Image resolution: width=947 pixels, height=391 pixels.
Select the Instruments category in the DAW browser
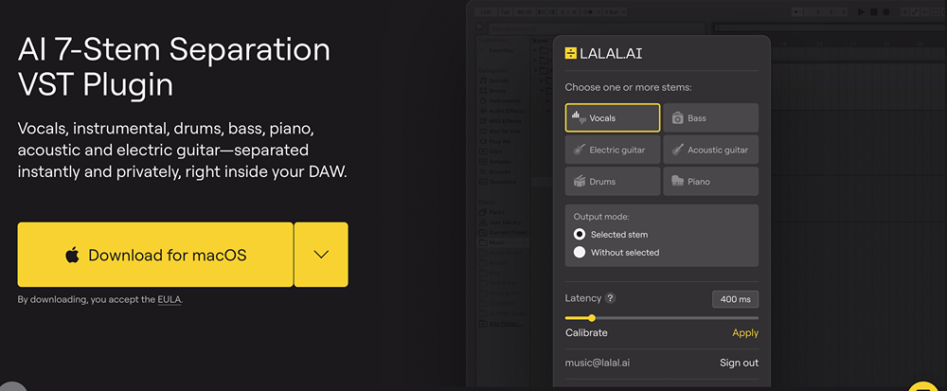click(x=500, y=101)
